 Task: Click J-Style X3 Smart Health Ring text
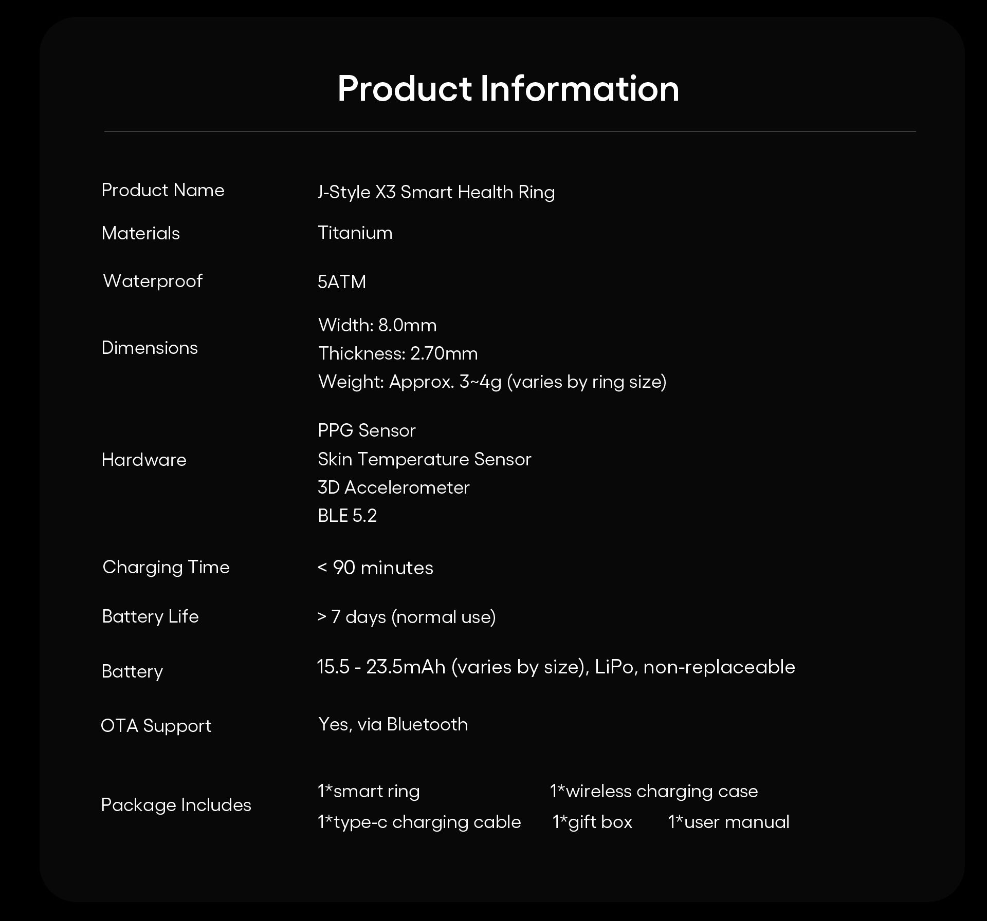(x=436, y=192)
